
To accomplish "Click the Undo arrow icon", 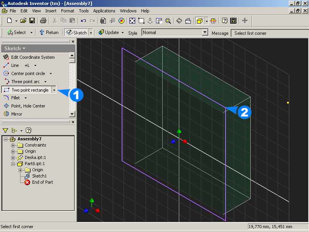I will click(x=83, y=20).
